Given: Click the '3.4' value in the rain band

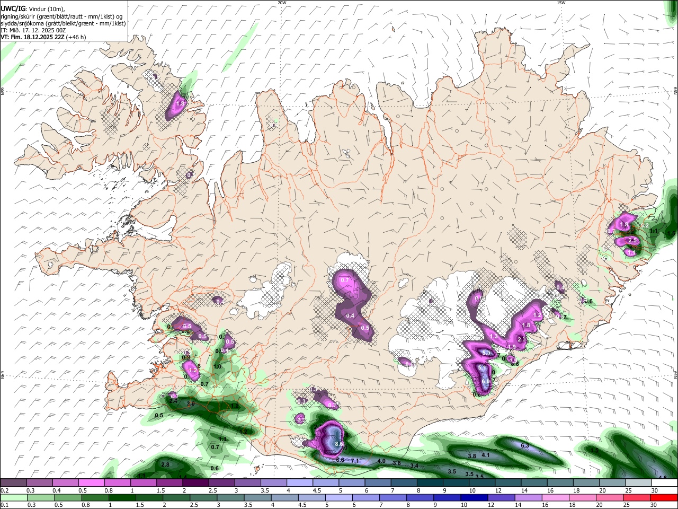Looking at the screenshot, I should click(414, 466).
